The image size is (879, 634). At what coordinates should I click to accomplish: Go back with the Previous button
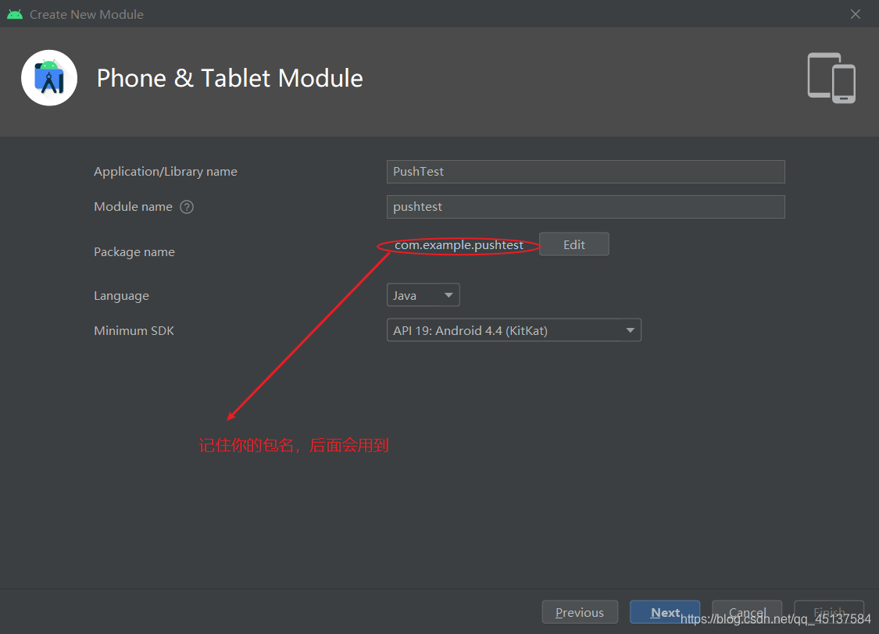coord(580,612)
